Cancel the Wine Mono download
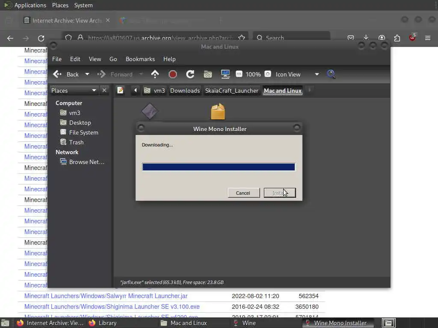438x328 pixels. [243, 193]
